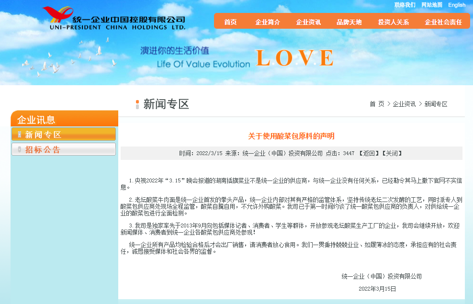Click the 【关闭】 button
Viewport: 473px width, 304px height.
coord(394,153)
